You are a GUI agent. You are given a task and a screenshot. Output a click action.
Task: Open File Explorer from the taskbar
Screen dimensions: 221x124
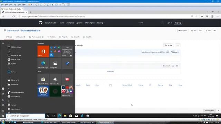(x=65, y=116)
